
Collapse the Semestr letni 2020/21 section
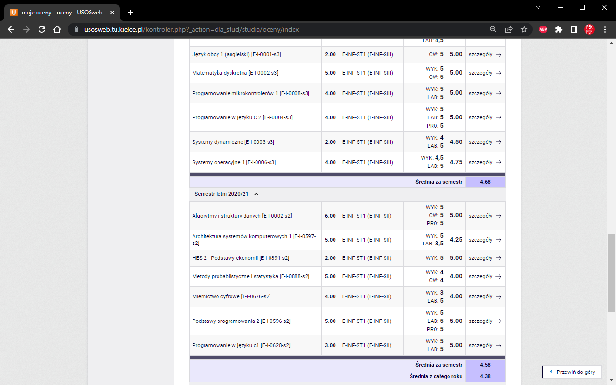(256, 194)
